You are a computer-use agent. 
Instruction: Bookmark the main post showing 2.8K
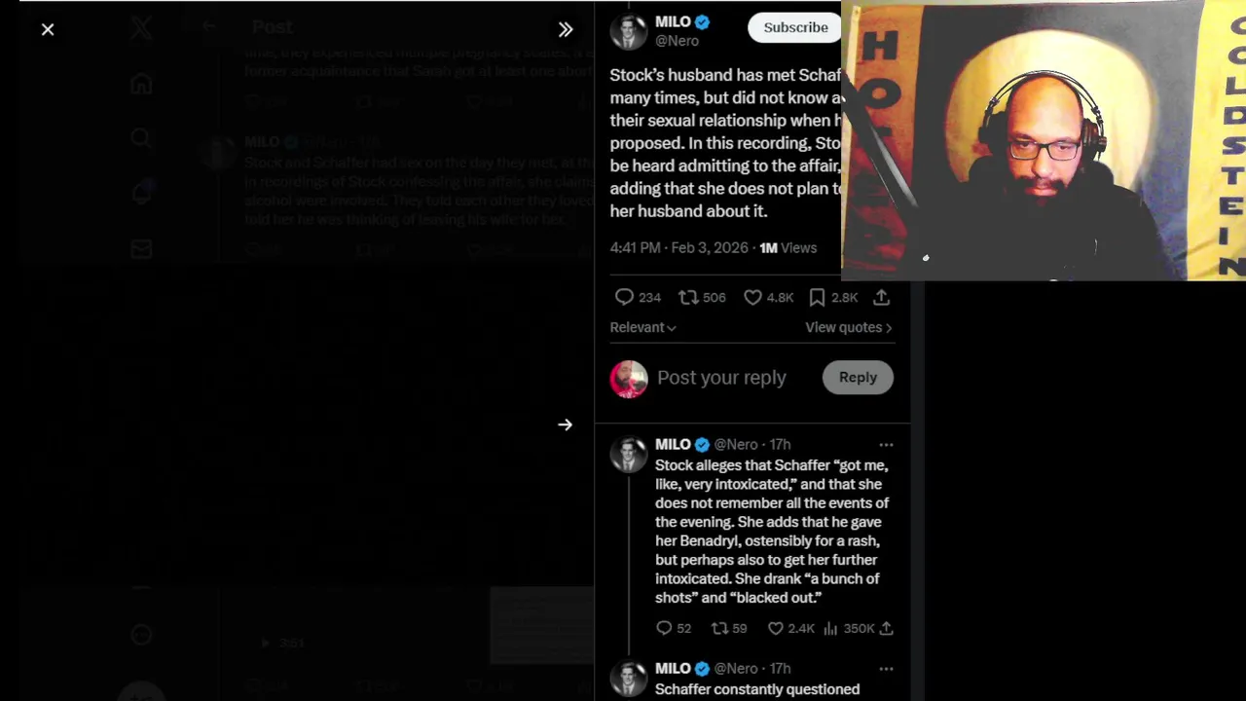tap(832, 297)
